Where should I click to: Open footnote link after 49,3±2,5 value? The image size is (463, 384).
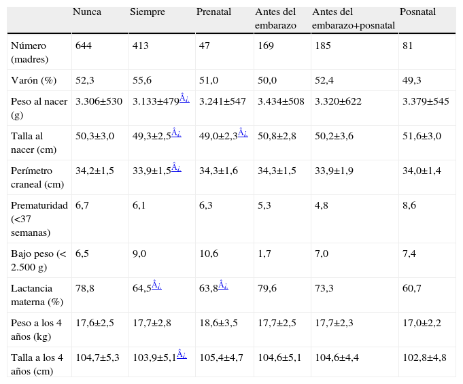point(175,134)
